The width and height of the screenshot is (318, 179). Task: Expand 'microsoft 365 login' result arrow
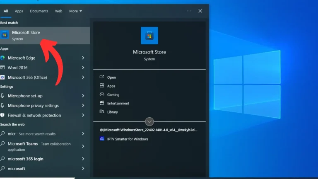[x=83, y=159]
